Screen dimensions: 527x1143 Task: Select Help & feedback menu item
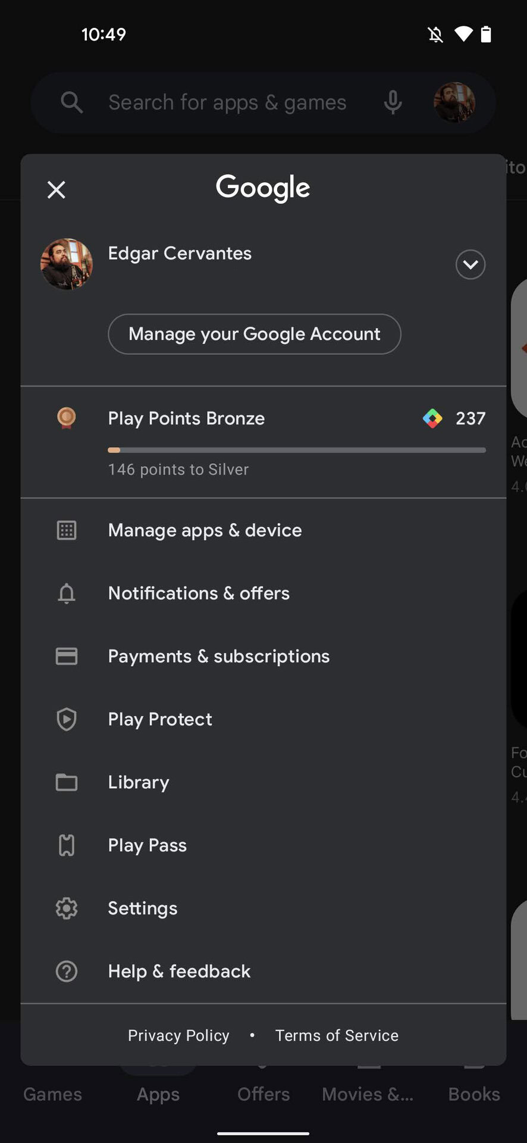pos(179,972)
